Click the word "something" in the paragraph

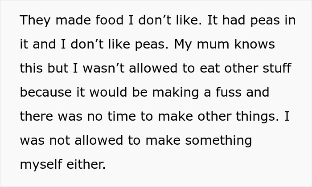[218, 141]
